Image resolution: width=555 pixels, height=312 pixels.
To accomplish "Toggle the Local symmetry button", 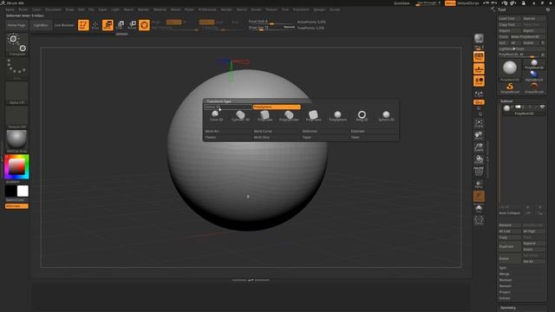I will 479,81.
